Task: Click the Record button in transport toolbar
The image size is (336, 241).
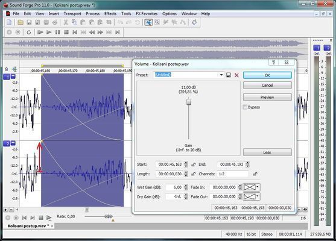Action: [x=9, y=33]
